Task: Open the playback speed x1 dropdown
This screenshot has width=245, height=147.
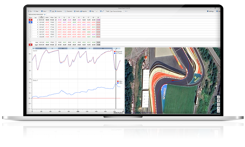Action: coord(97,11)
